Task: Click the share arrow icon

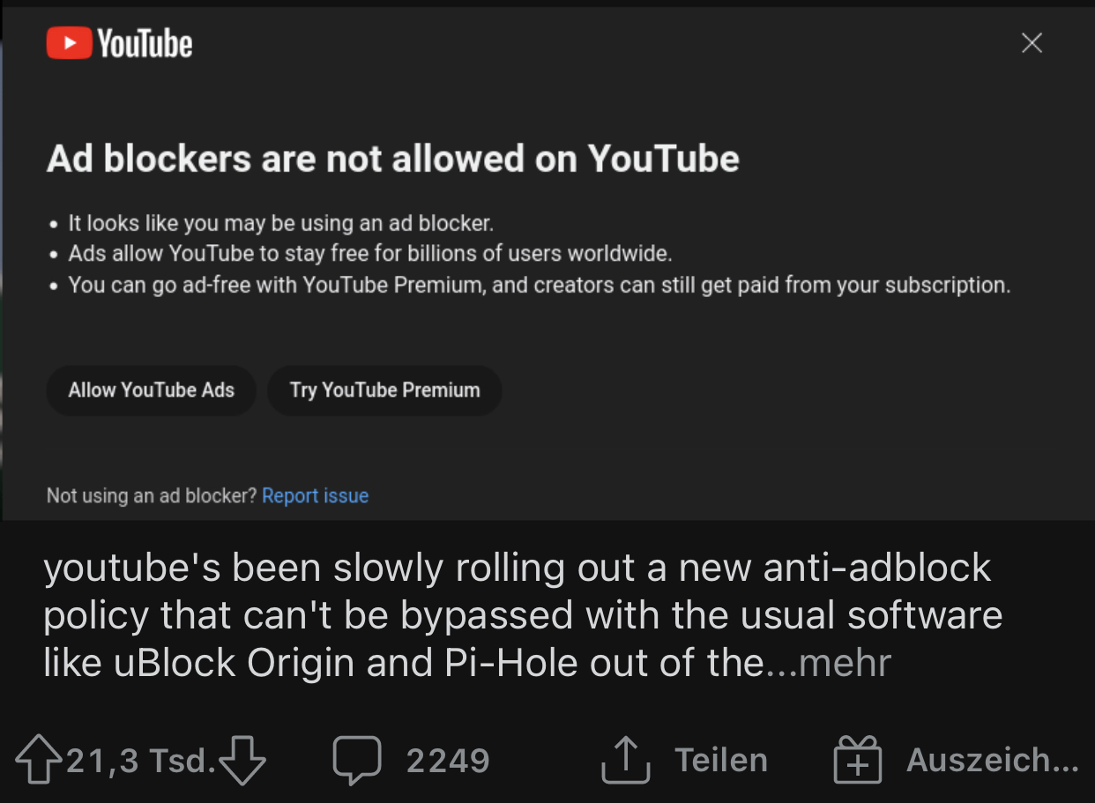Action: tap(625, 760)
